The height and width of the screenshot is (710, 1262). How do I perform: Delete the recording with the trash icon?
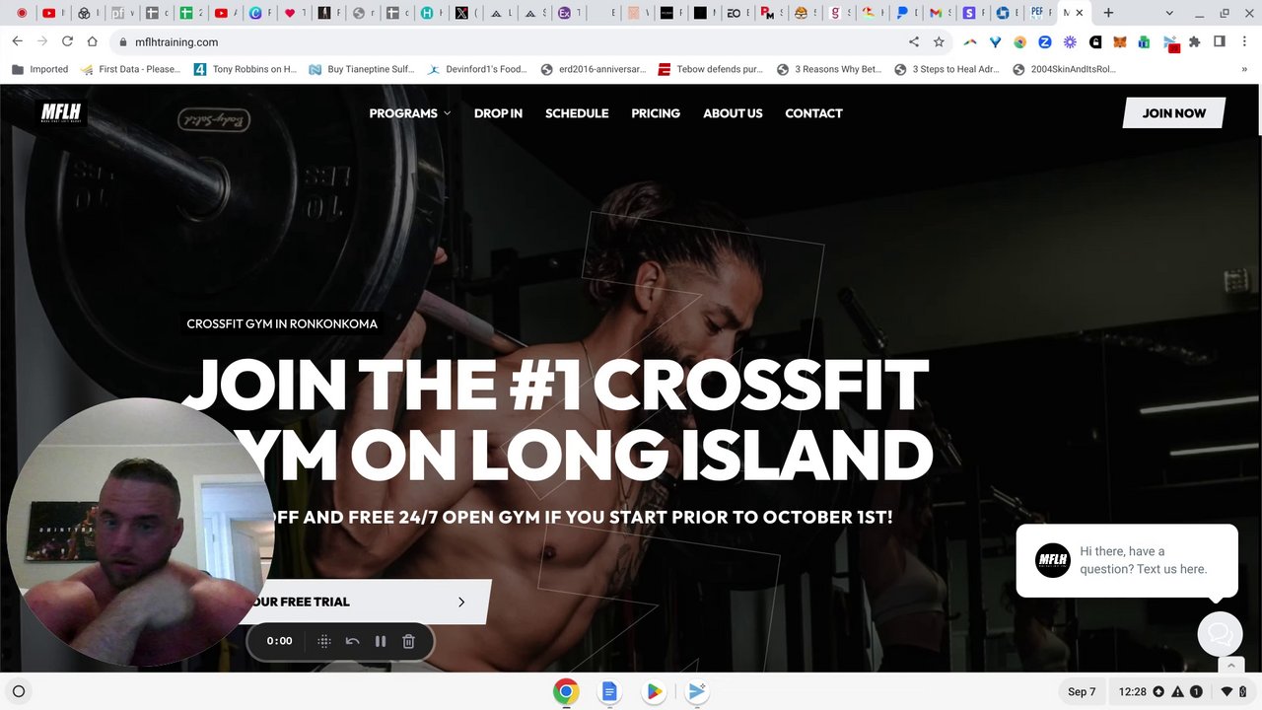click(x=408, y=641)
